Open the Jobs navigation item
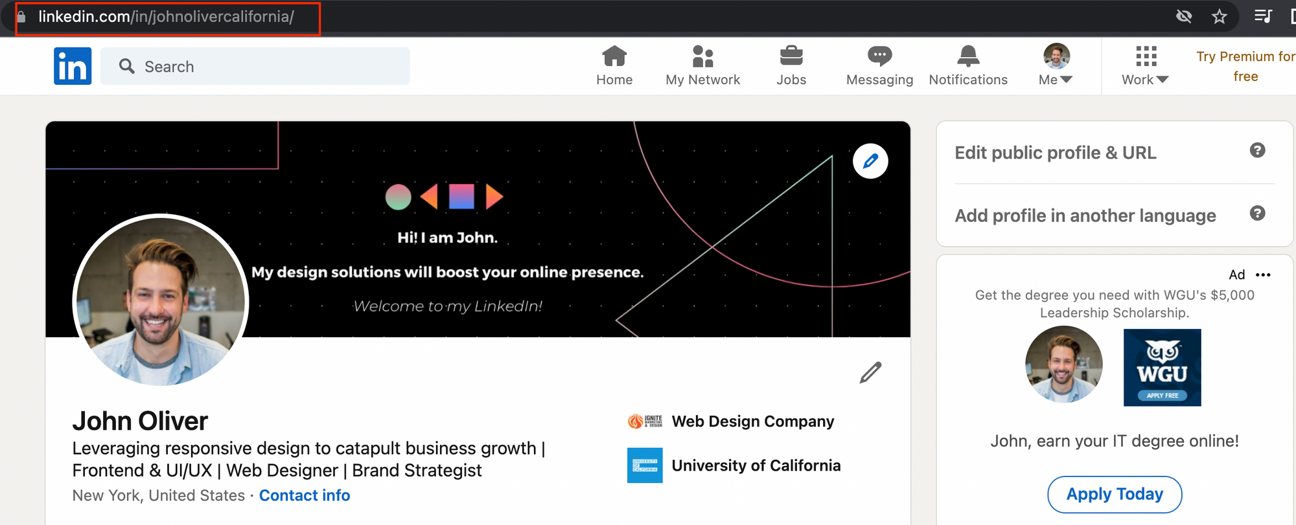This screenshot has width=1296, height=525. click(x=791, y=65)
